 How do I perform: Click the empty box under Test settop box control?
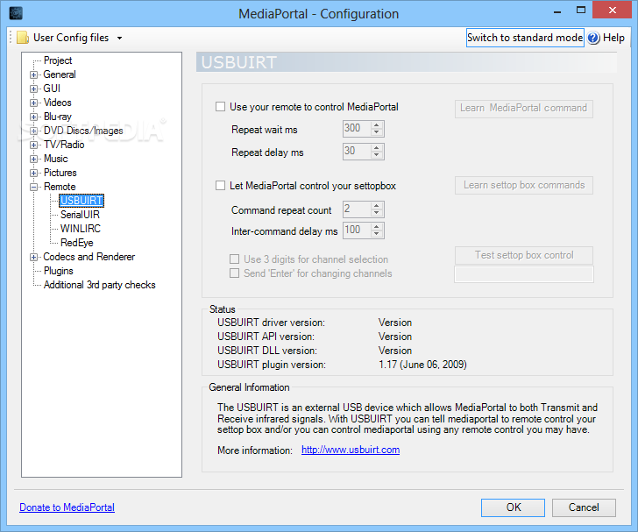pos(524,274)
